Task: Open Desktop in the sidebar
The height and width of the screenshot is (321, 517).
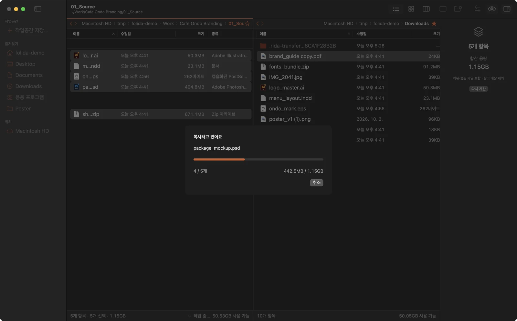Action: click(25, 64)
